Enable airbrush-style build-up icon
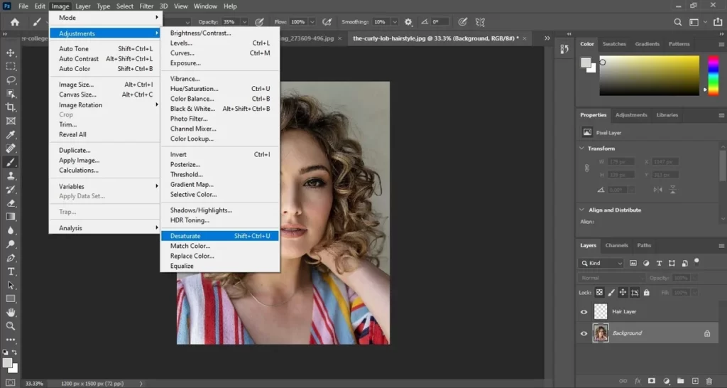This screenshot has width=727, height=388. 327,22
